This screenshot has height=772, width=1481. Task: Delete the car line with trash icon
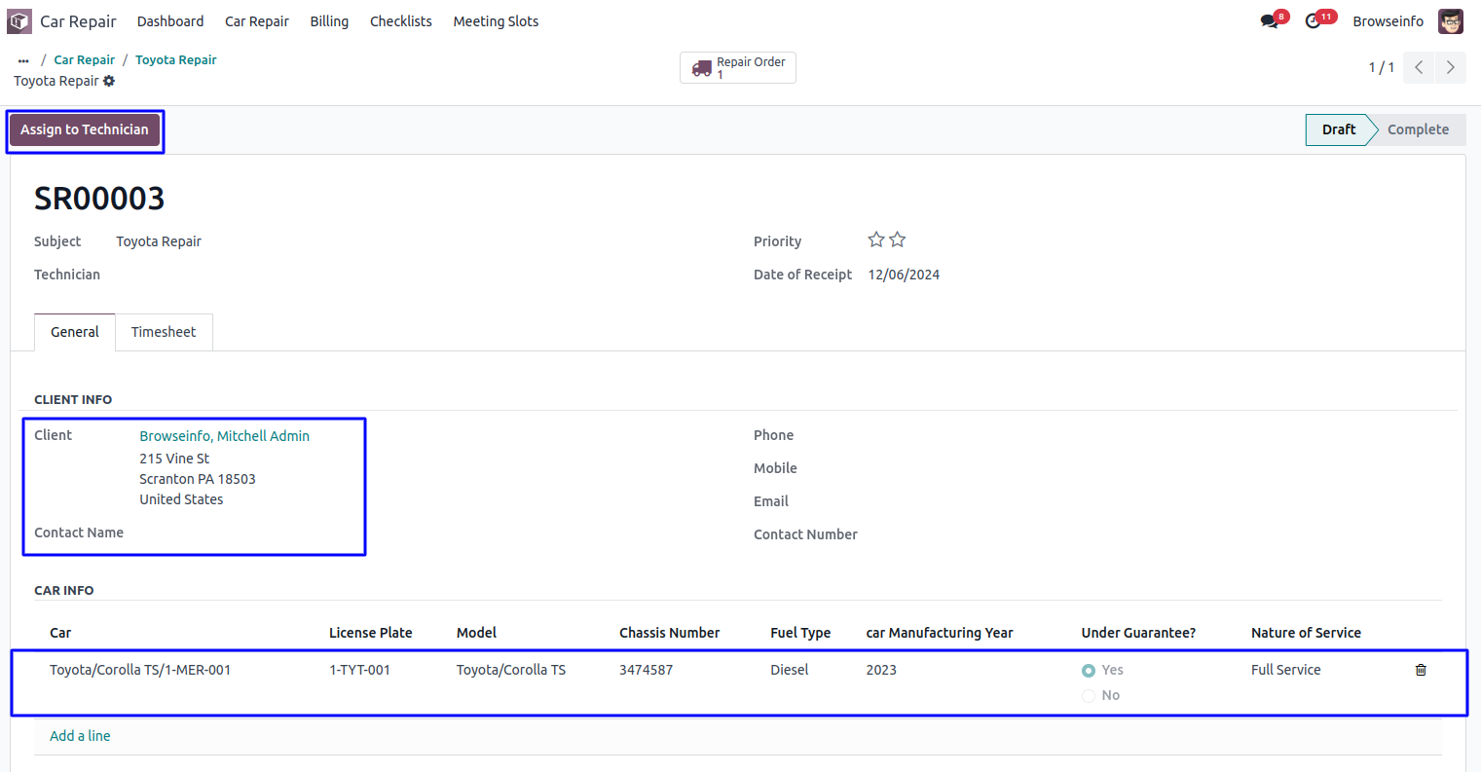[1421, 670]
